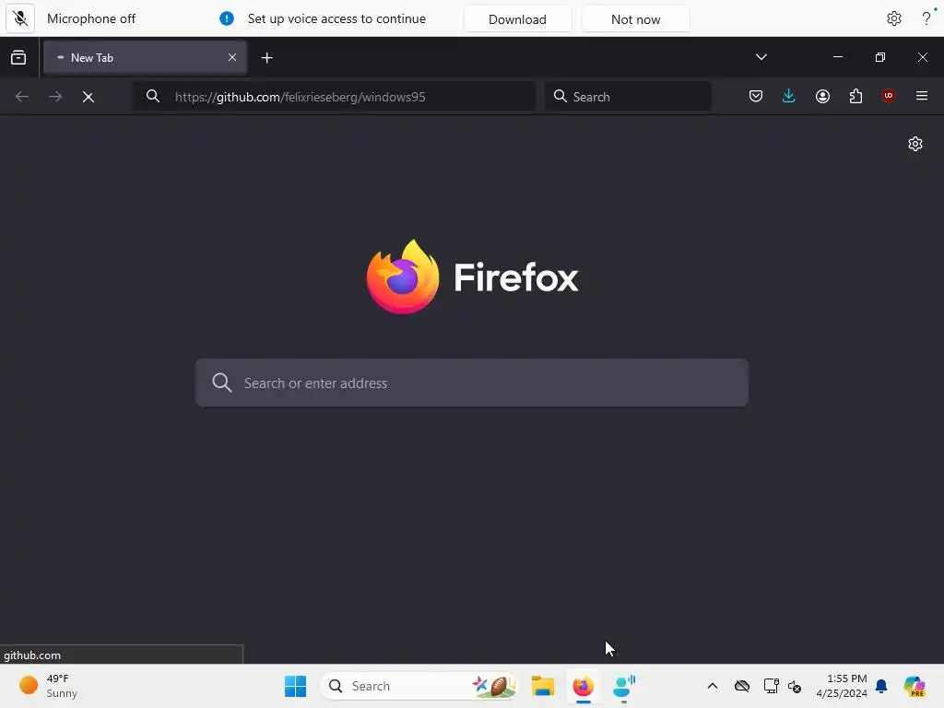The image size is (944, 708).
Task: Click the muted volume tray icon
Action: tap(795, 686)
